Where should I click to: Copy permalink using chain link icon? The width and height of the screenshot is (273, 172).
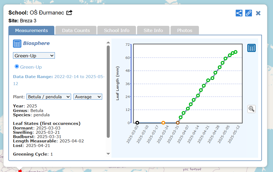pos(248,13)
